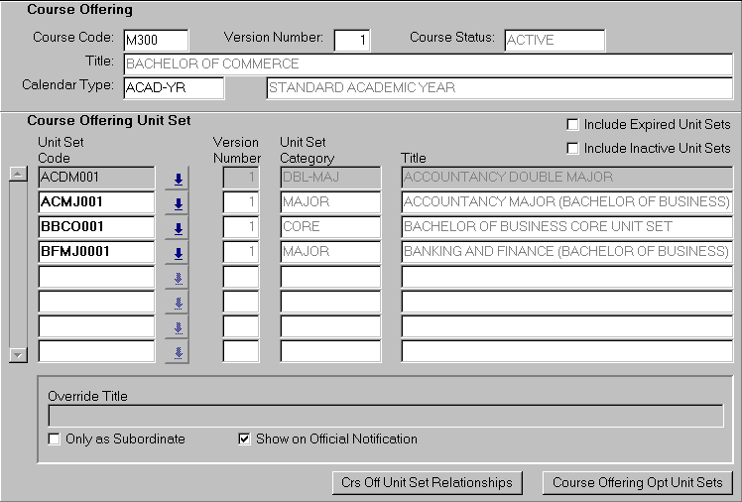This screenshot has width=742, height=502.
Task: Click the blue arrow icon beside ACMJ001
Action: coord(178,203)
